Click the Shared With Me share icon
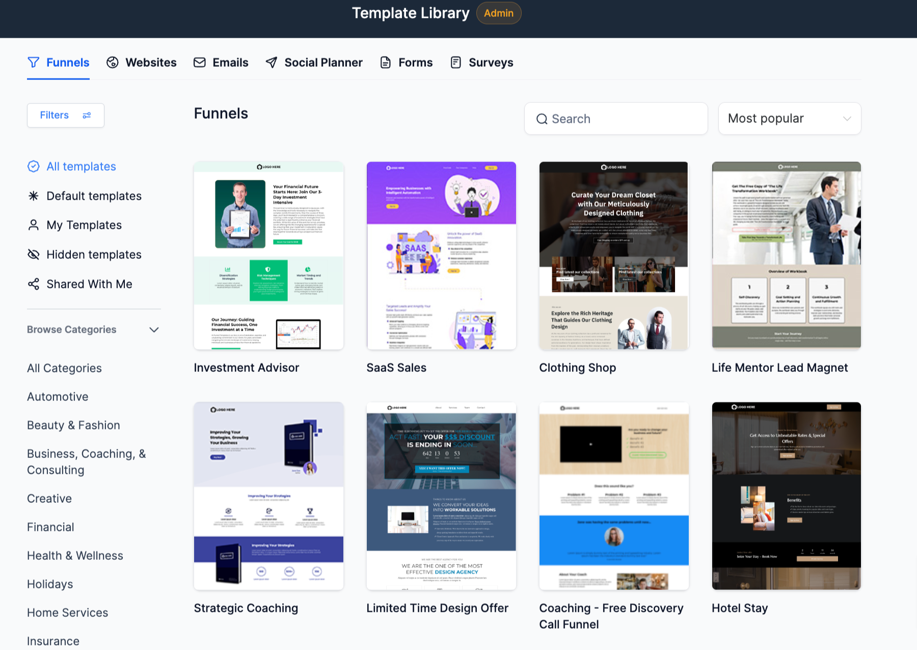The image size is (917, 650). coord(33,284)
